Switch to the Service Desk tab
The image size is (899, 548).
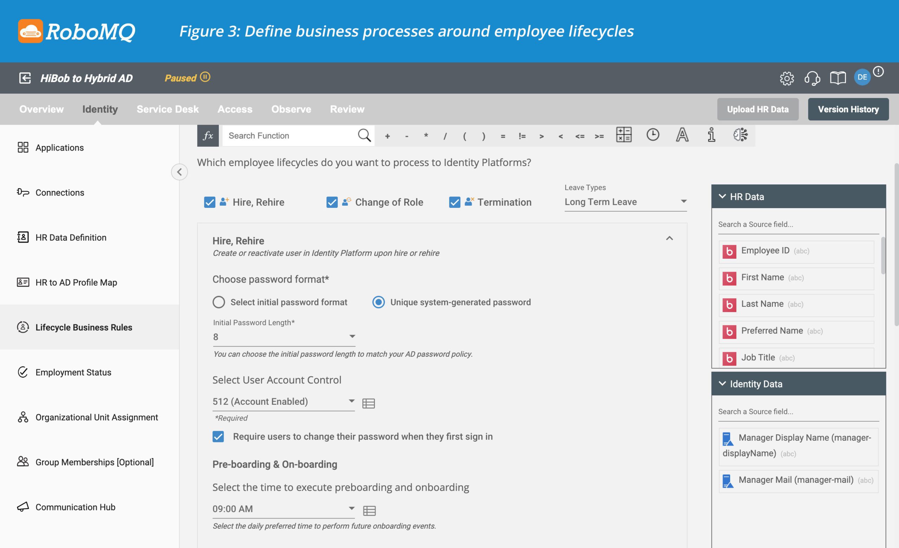168,109
